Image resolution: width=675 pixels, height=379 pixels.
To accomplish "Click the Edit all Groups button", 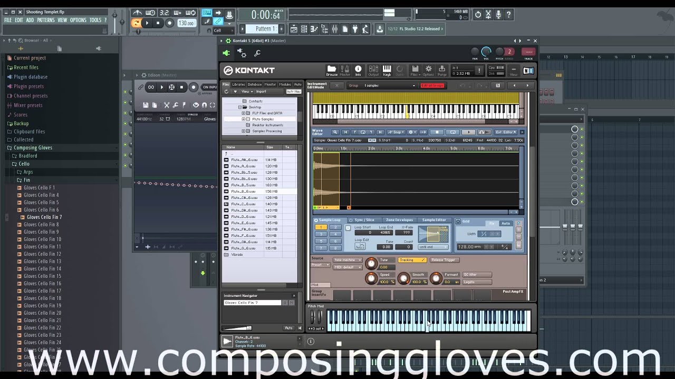I will [432, 85].
